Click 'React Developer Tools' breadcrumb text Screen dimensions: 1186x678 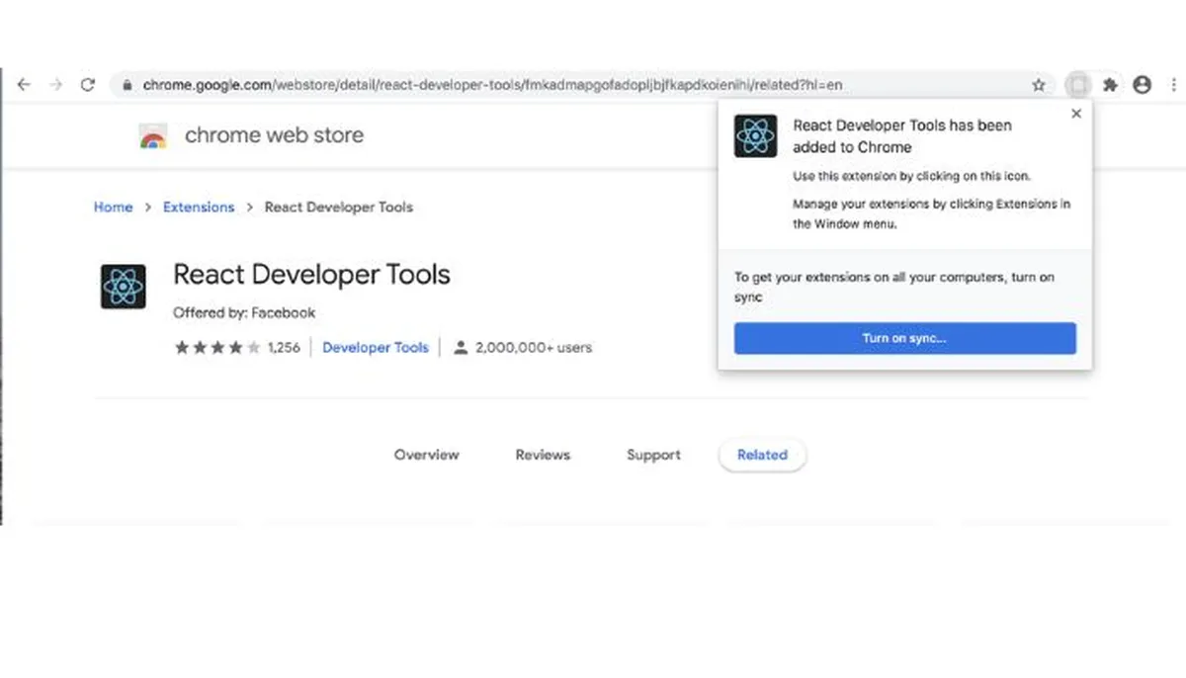[339, 208]
